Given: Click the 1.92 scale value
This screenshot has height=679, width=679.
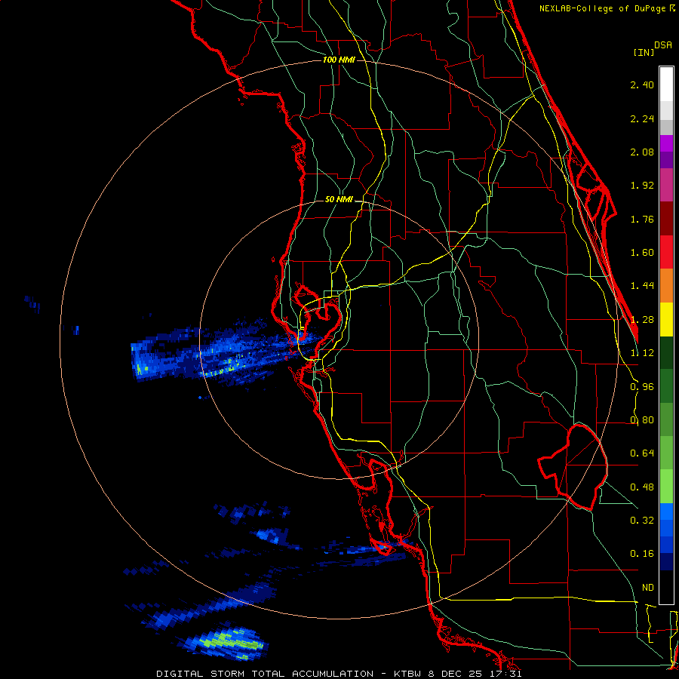Looking at the screenshot, I should coord(642,186).
